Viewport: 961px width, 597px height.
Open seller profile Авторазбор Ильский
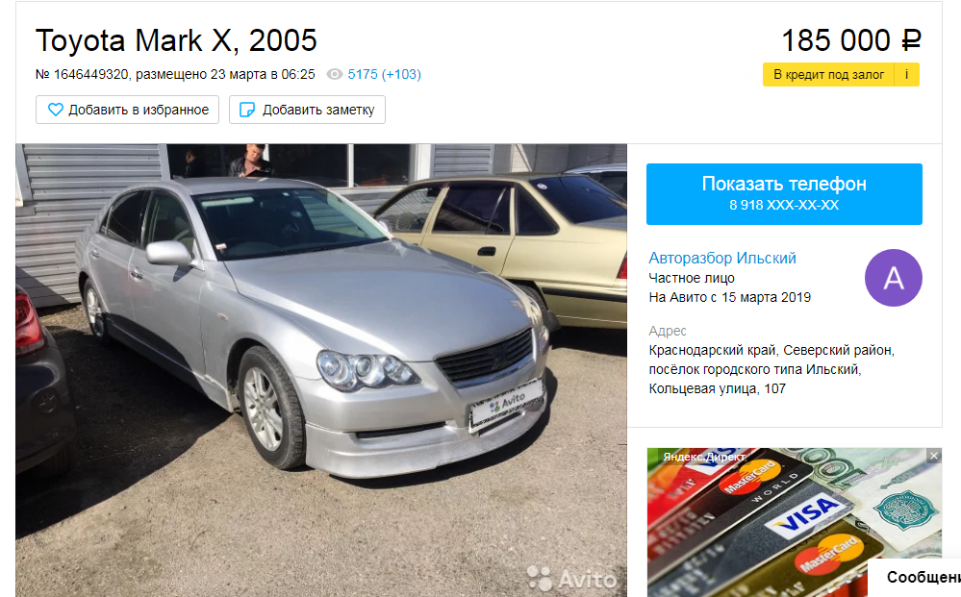tap(722, 259)
